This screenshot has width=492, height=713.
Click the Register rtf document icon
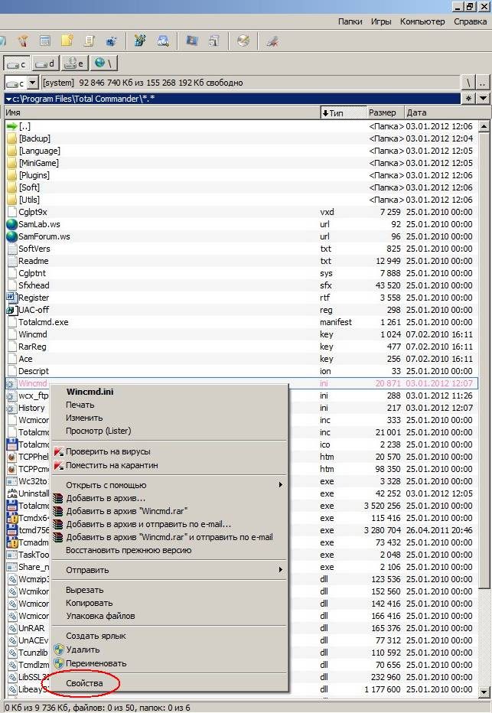(x=11, y=298)
